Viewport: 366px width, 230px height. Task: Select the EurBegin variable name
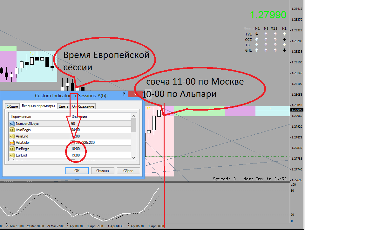[23, 149]
